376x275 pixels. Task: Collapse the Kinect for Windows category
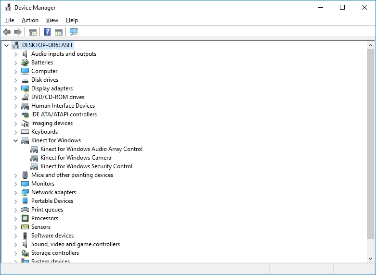(15, 140)
